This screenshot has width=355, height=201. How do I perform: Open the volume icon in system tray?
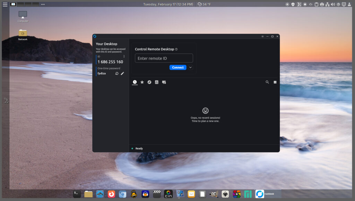pyautogui.click(x=333, y=4)
